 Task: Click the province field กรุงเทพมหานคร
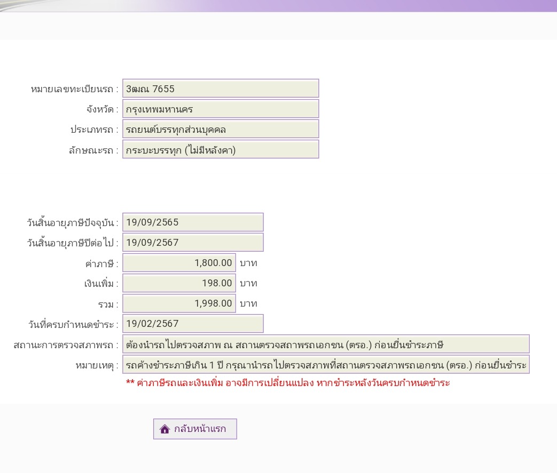(221, 109)
